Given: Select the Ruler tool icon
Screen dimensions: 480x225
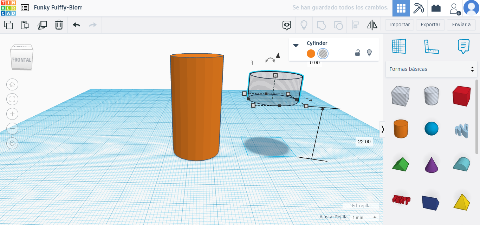Looking at the screenshot, I should click(432, 46).
